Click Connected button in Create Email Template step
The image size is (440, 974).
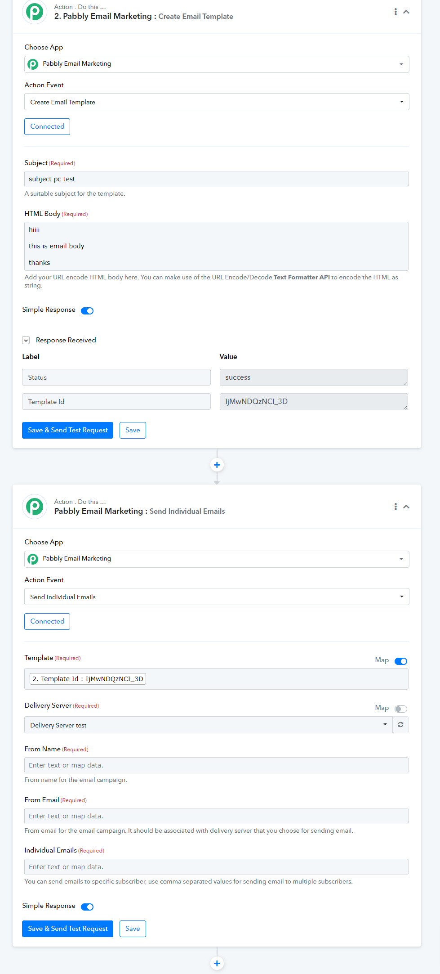pos(47,126)
